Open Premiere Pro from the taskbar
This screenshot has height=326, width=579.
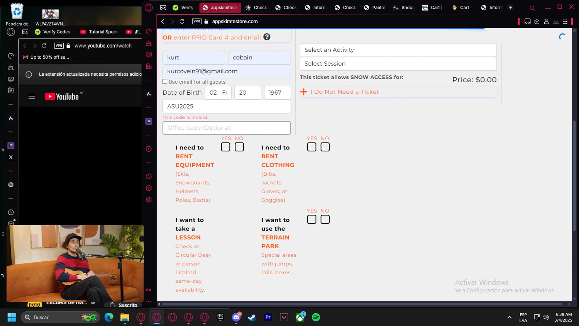click(x=268, y=318)
